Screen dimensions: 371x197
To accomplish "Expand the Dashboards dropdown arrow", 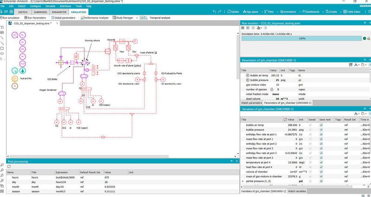I will (322, 12).
